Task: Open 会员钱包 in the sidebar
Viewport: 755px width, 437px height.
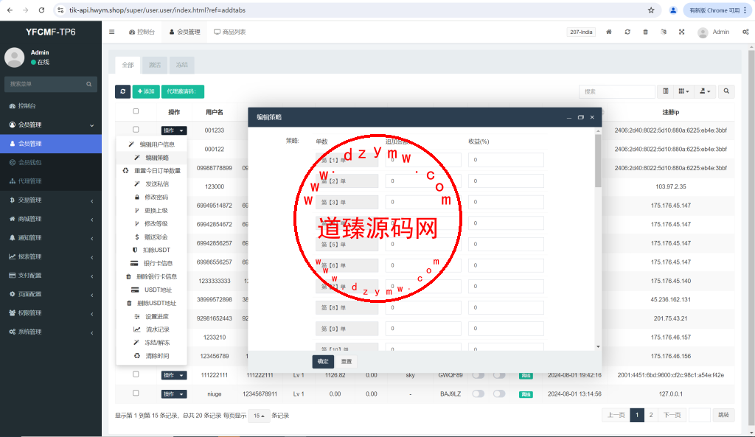Action: [x=51, y=162]
